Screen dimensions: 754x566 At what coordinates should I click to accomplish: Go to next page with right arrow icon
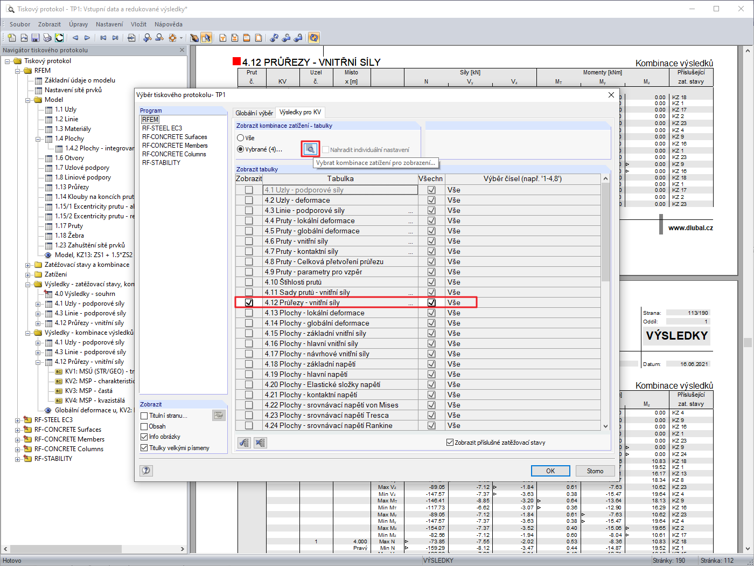[87, 38]
